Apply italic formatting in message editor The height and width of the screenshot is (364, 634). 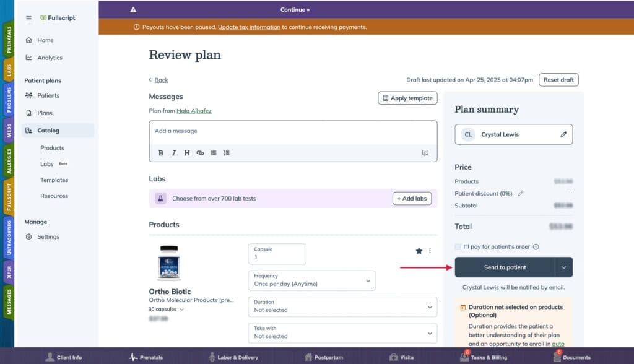click(174, 153)
